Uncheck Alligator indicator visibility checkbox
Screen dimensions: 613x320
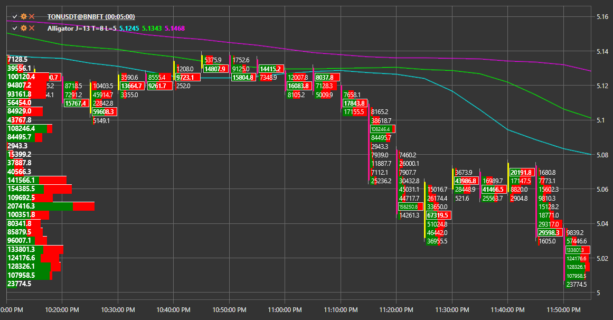(15, 28)
